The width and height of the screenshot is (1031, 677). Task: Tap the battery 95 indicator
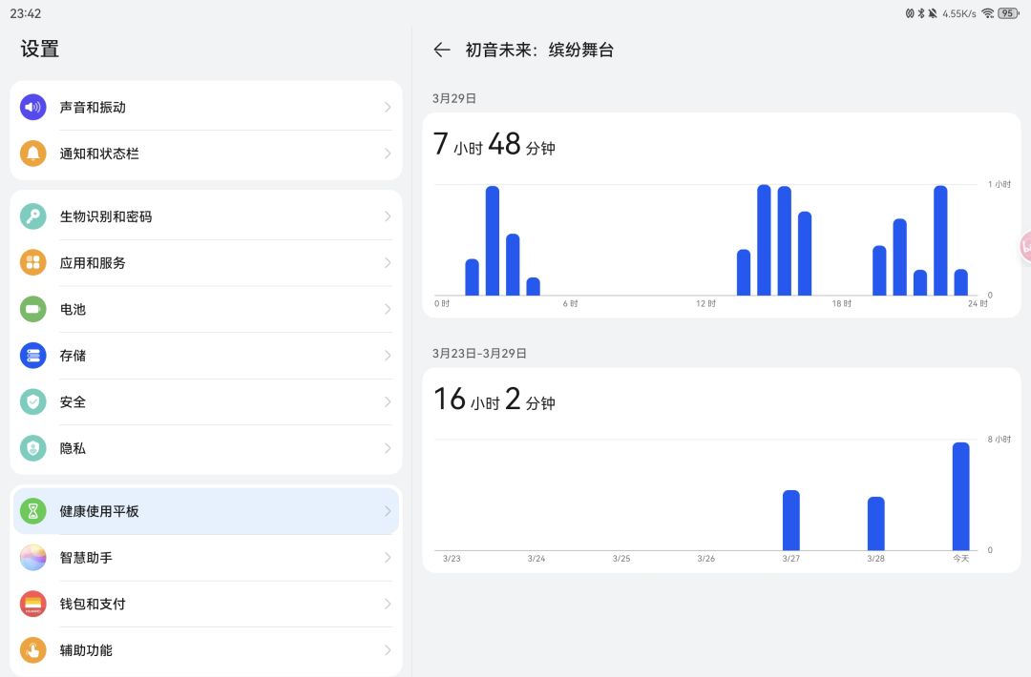click(x=1008, y=13)
